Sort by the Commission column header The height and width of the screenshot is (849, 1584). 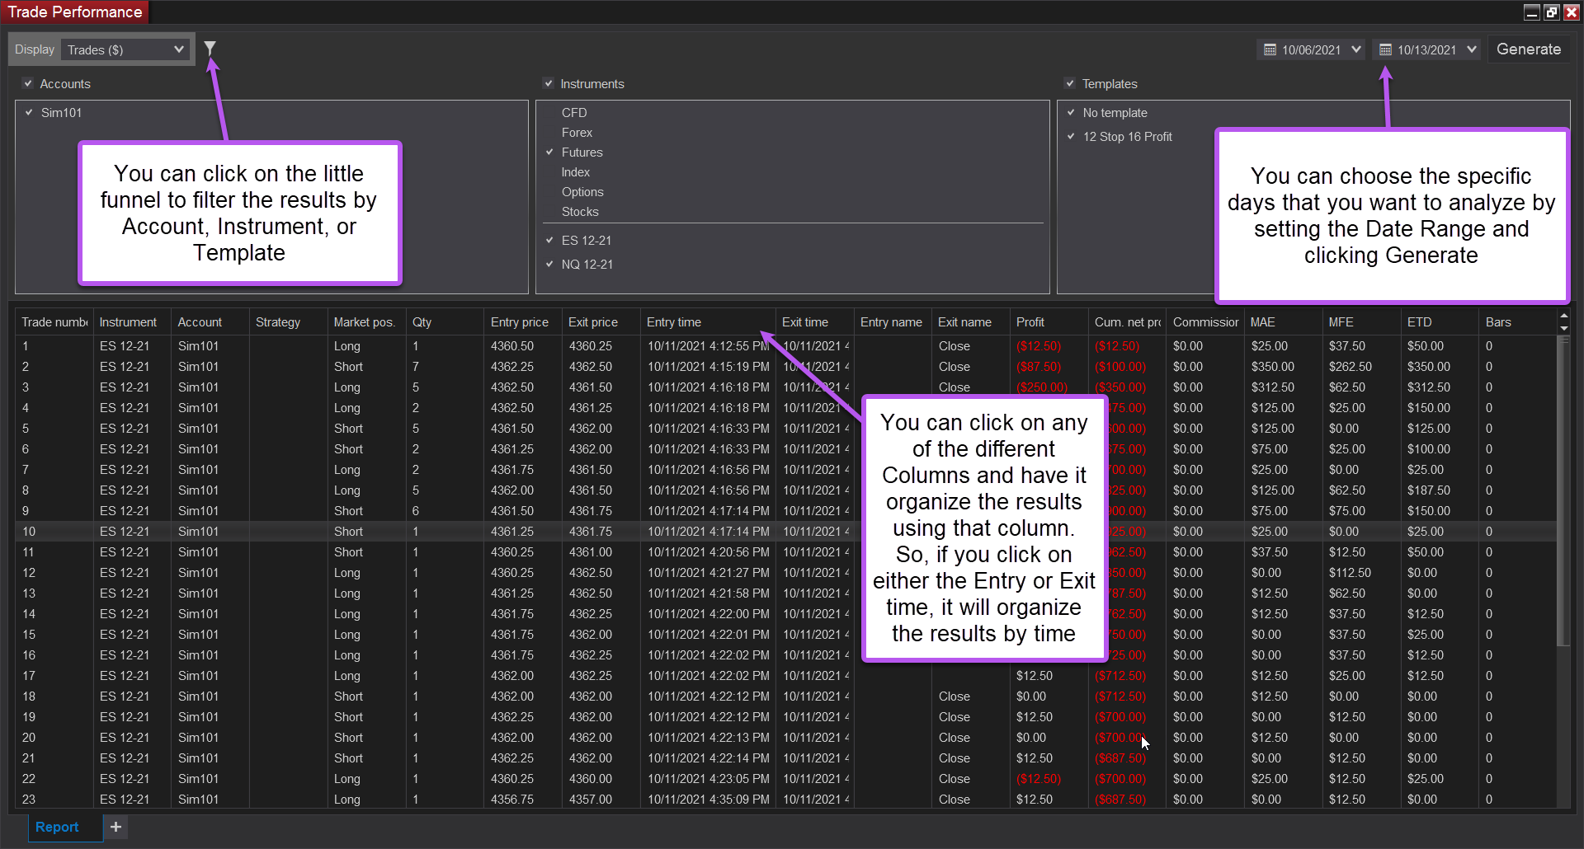click(x=1205, y=322)
